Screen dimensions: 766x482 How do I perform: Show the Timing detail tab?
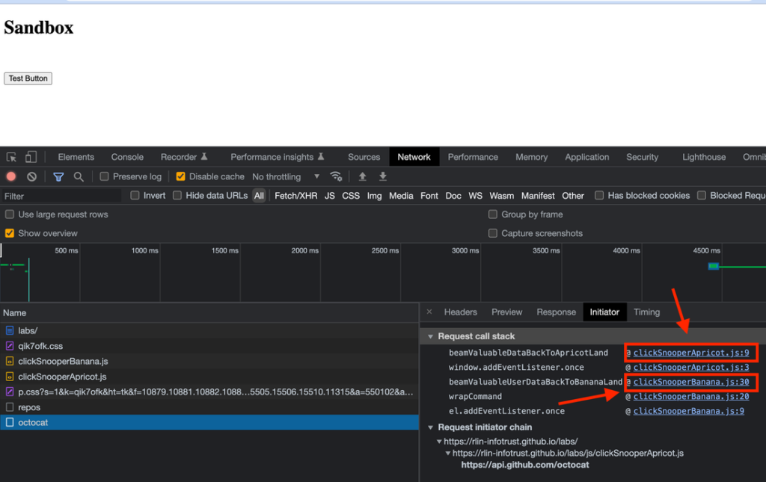coord(646,312)
